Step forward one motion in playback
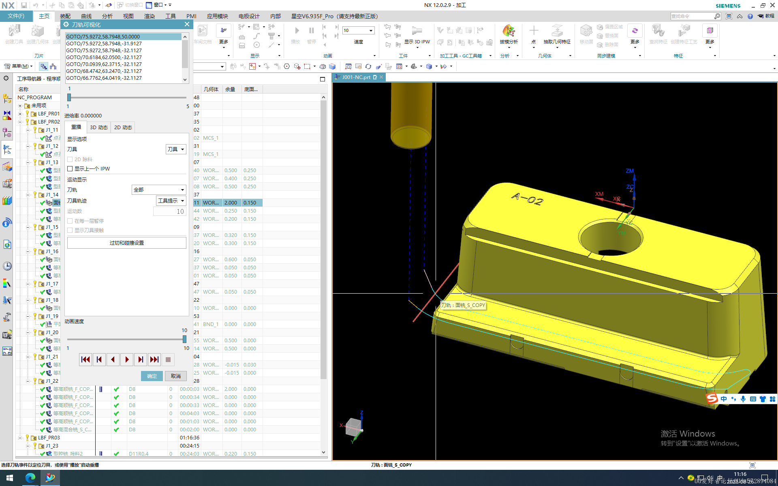Image resolution: width=778 pixels, height=486 pixels. 141,359
